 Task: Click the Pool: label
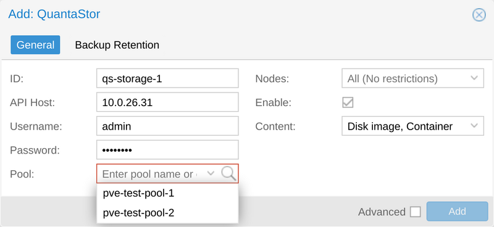click(x=22, y=174)
